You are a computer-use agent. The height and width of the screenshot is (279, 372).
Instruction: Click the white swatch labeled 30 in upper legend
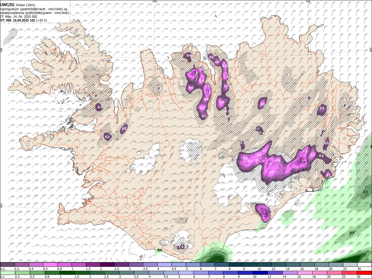364,265
